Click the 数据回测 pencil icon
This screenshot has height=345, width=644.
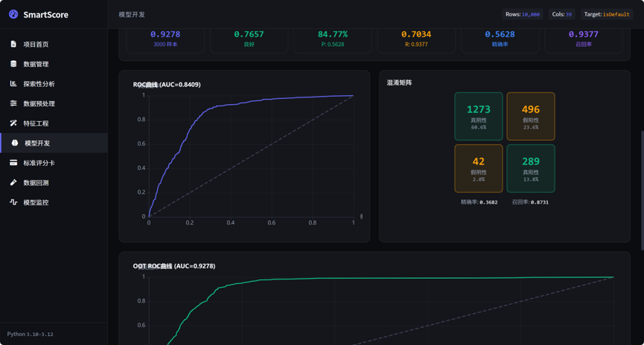pos(13,182)
